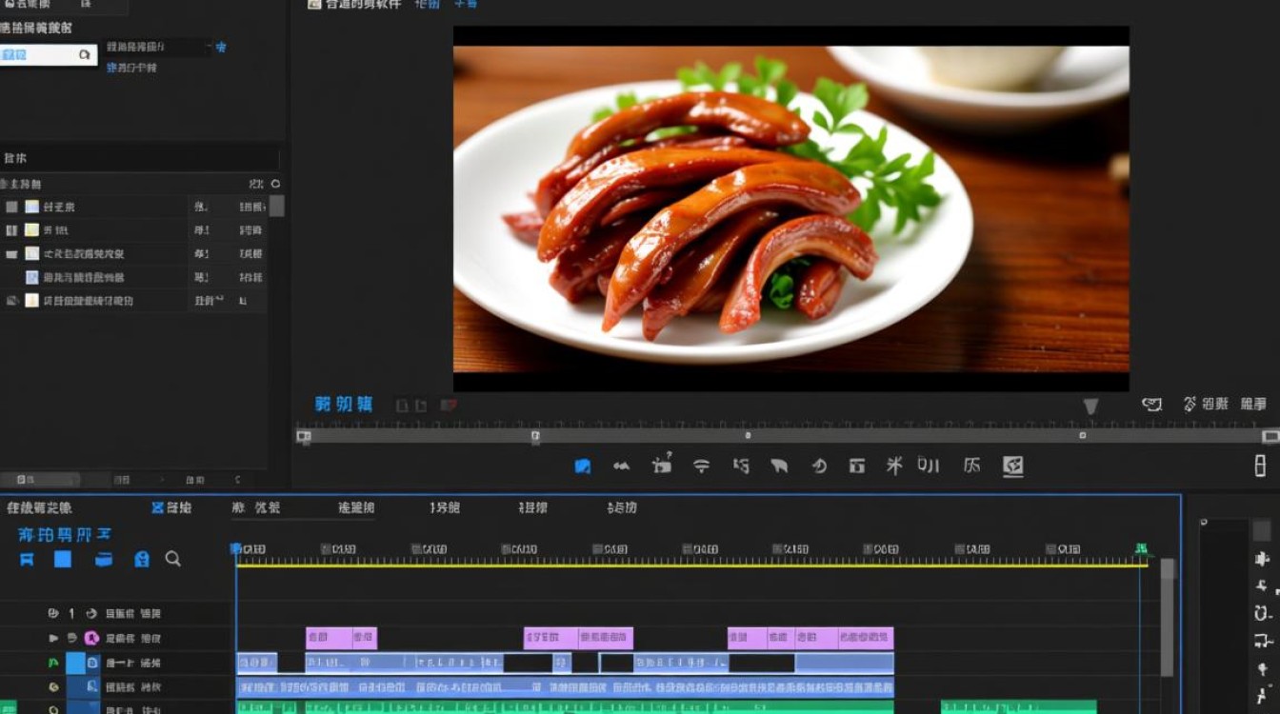
Task: Open the dropdown beside the top-left search field
Action: point(157,47)
